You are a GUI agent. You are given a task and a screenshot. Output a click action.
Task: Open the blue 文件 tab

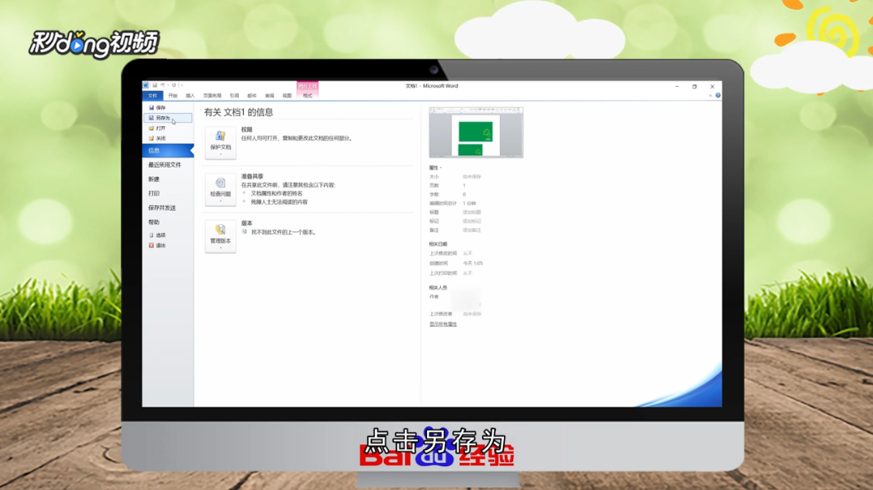coord(152,96)
